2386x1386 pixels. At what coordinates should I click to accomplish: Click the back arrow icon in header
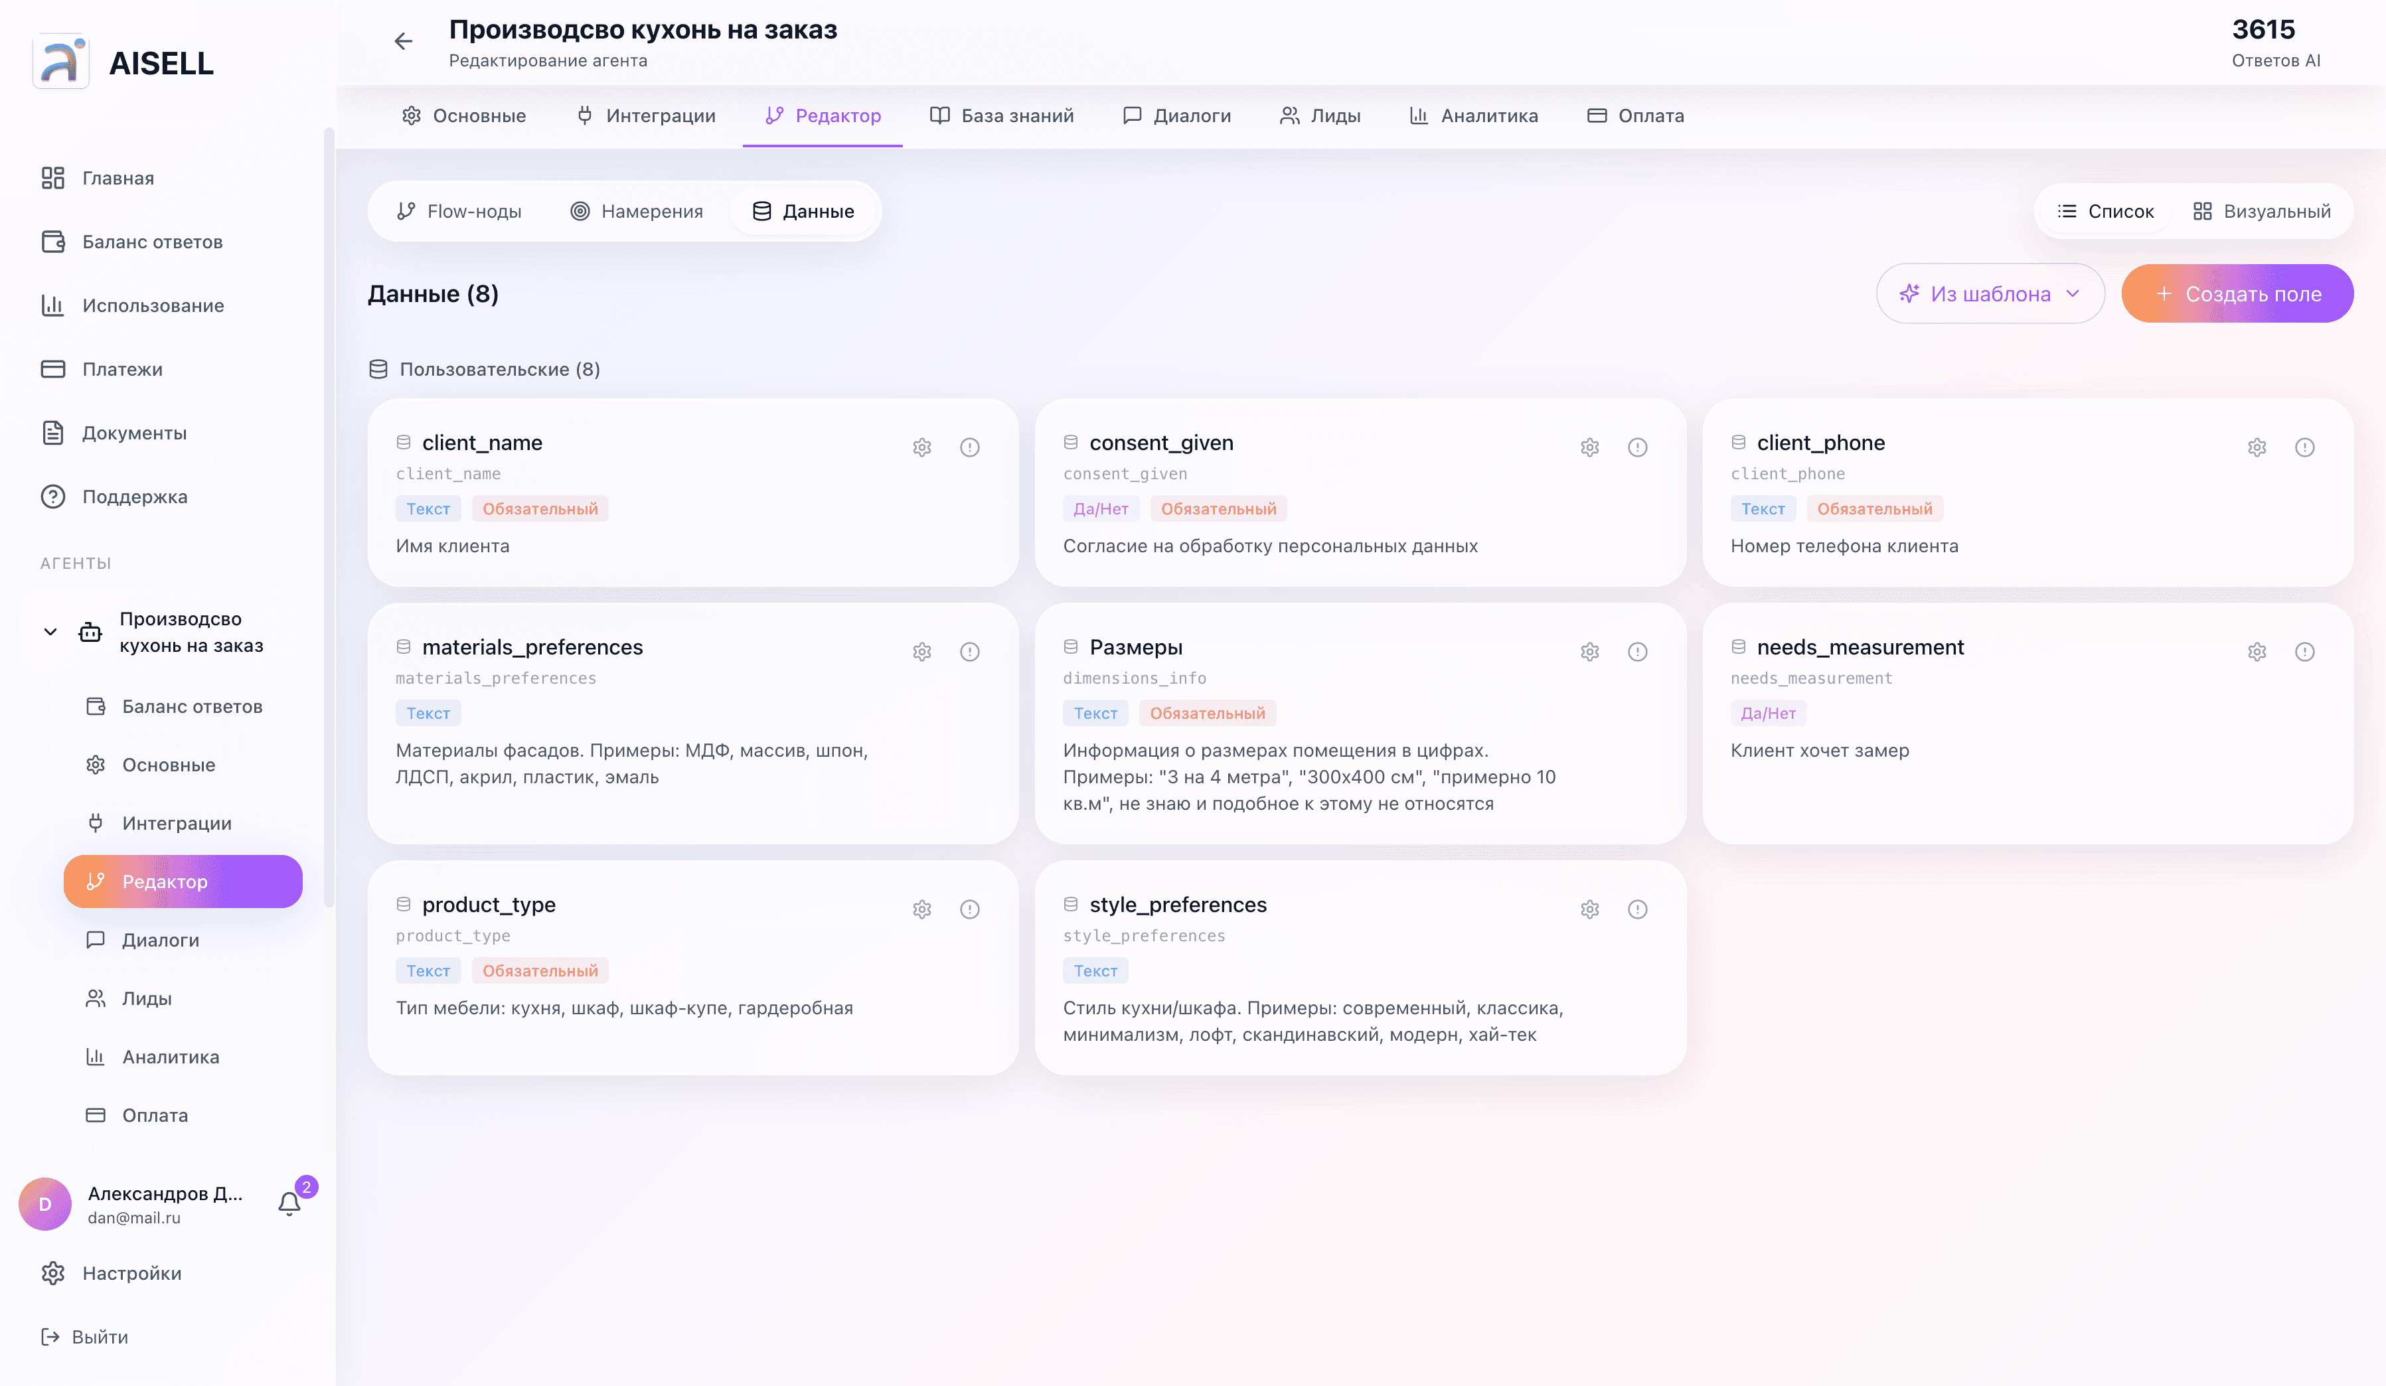coord(404,42)
